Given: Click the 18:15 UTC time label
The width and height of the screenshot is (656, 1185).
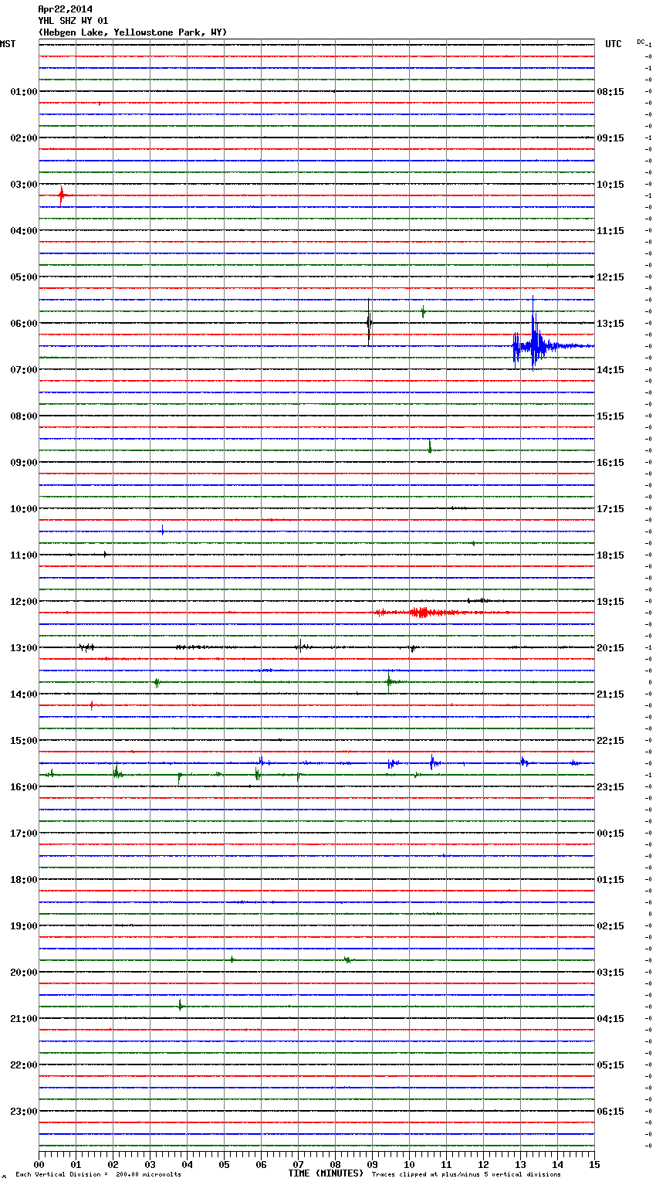Looking at the screenshot, I should click(610, 555).
